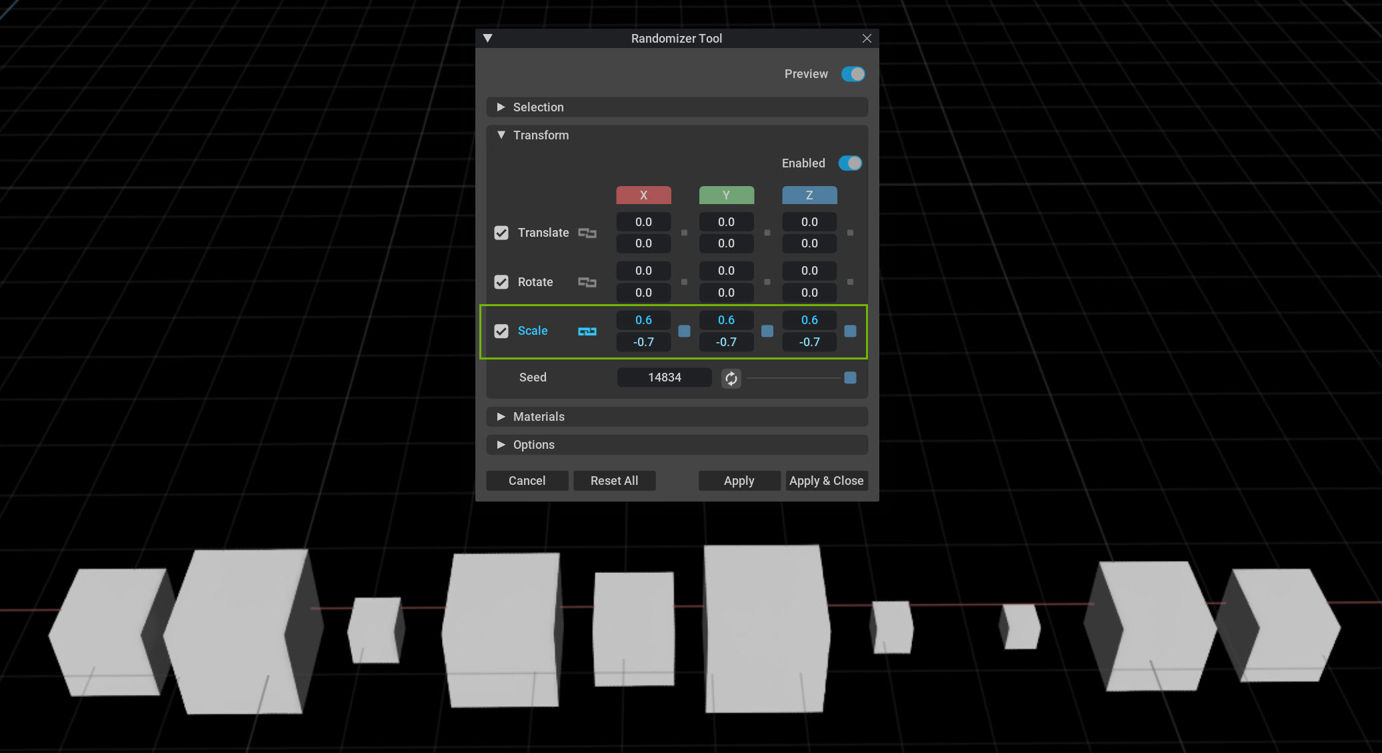Enable the Scale checkbox
This screenshot has width=1382, height=753.
coord(501,331)
